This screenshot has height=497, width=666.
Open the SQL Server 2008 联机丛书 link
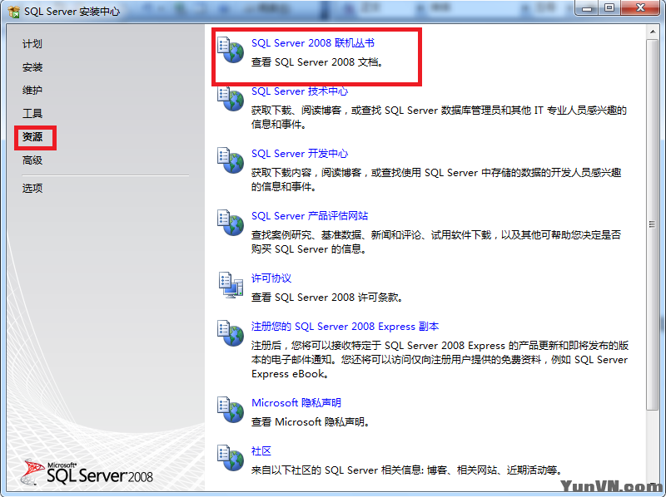[x=313, y=43]
